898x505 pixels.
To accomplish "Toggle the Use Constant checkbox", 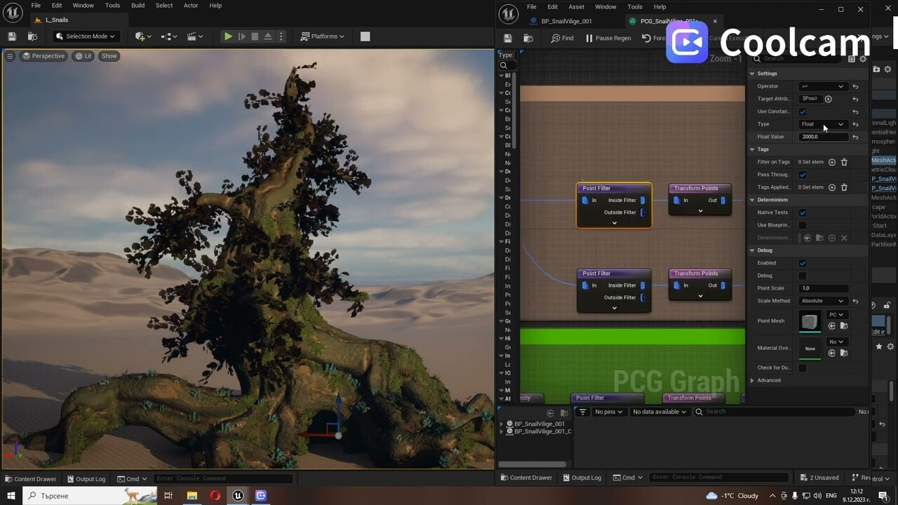I will [802, 111].
